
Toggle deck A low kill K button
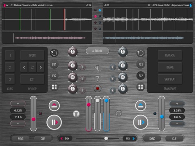pyautogui.click(x=82, y=90)
